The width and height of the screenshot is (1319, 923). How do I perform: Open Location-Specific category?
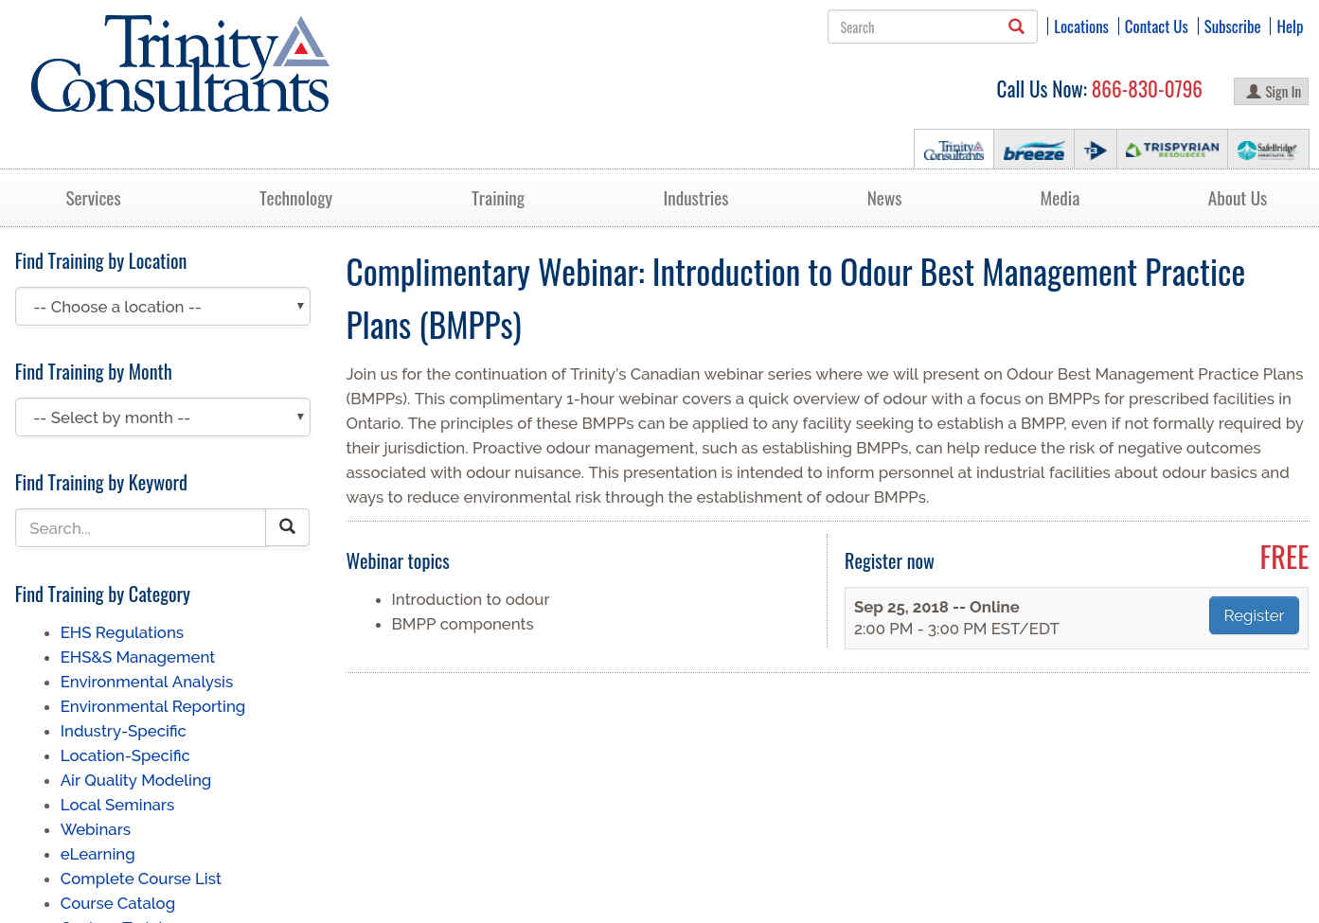(125, 755)
